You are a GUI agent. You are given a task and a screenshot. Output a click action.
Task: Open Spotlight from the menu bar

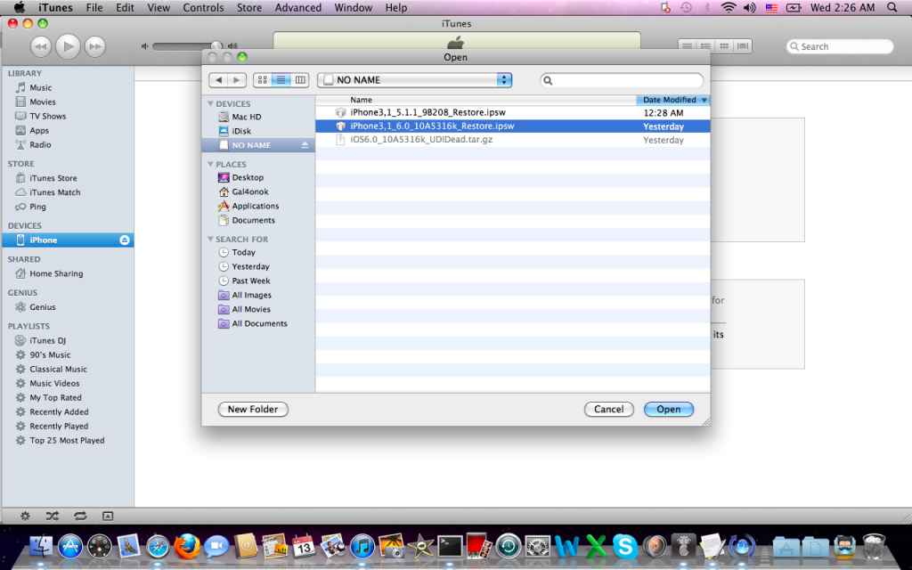tap(892, 7)
